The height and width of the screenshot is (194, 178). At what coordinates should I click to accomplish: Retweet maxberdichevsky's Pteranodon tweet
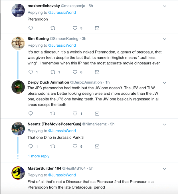tap(53, 28)
